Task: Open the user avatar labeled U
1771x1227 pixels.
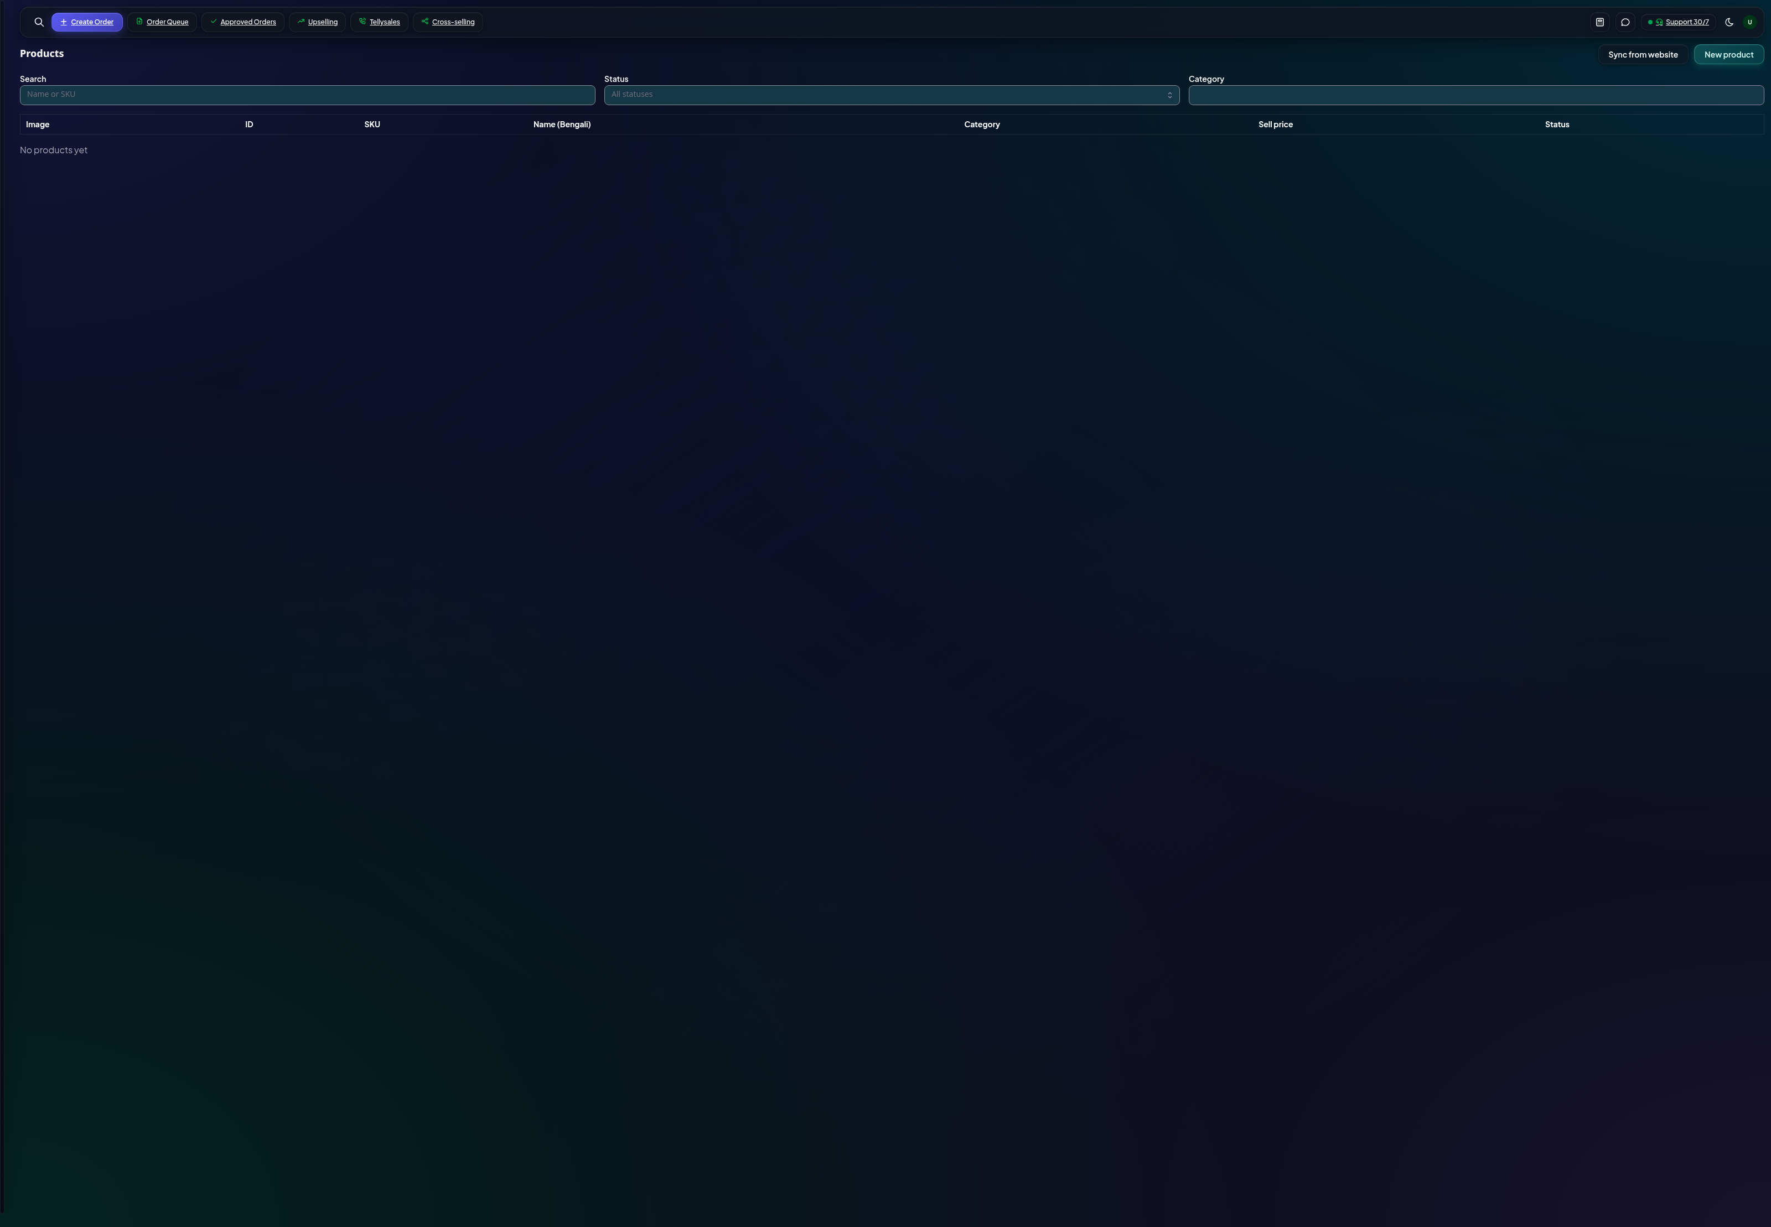Action: coord(1749,22)
